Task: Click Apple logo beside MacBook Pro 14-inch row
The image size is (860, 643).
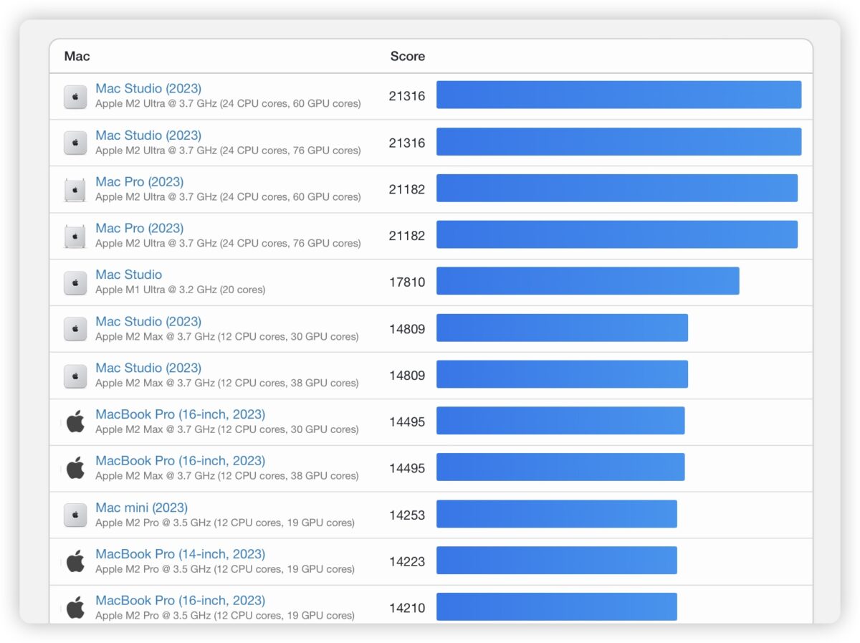Action: click(75, 561)
